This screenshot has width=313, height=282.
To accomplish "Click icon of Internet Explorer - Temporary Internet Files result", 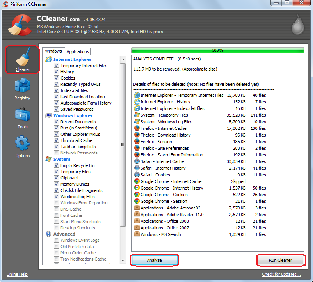I will pos(137,95).
